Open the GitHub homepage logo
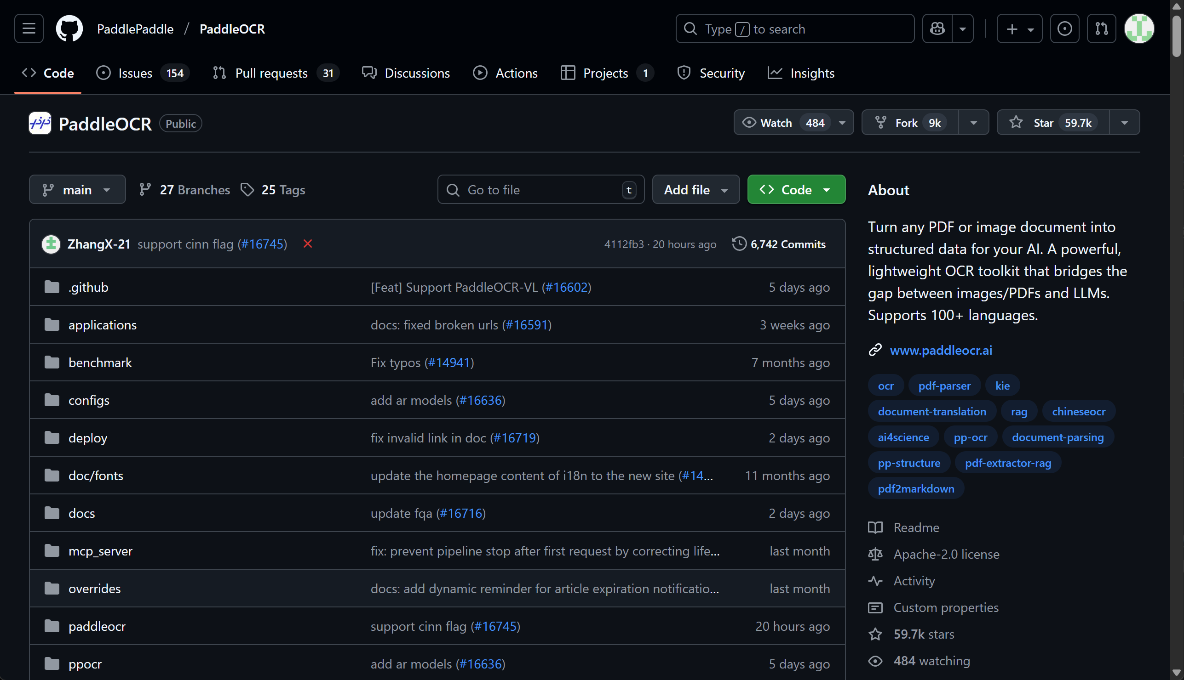Image resolution: width=1184 pixels, height=680 pixels. [69, 28]
